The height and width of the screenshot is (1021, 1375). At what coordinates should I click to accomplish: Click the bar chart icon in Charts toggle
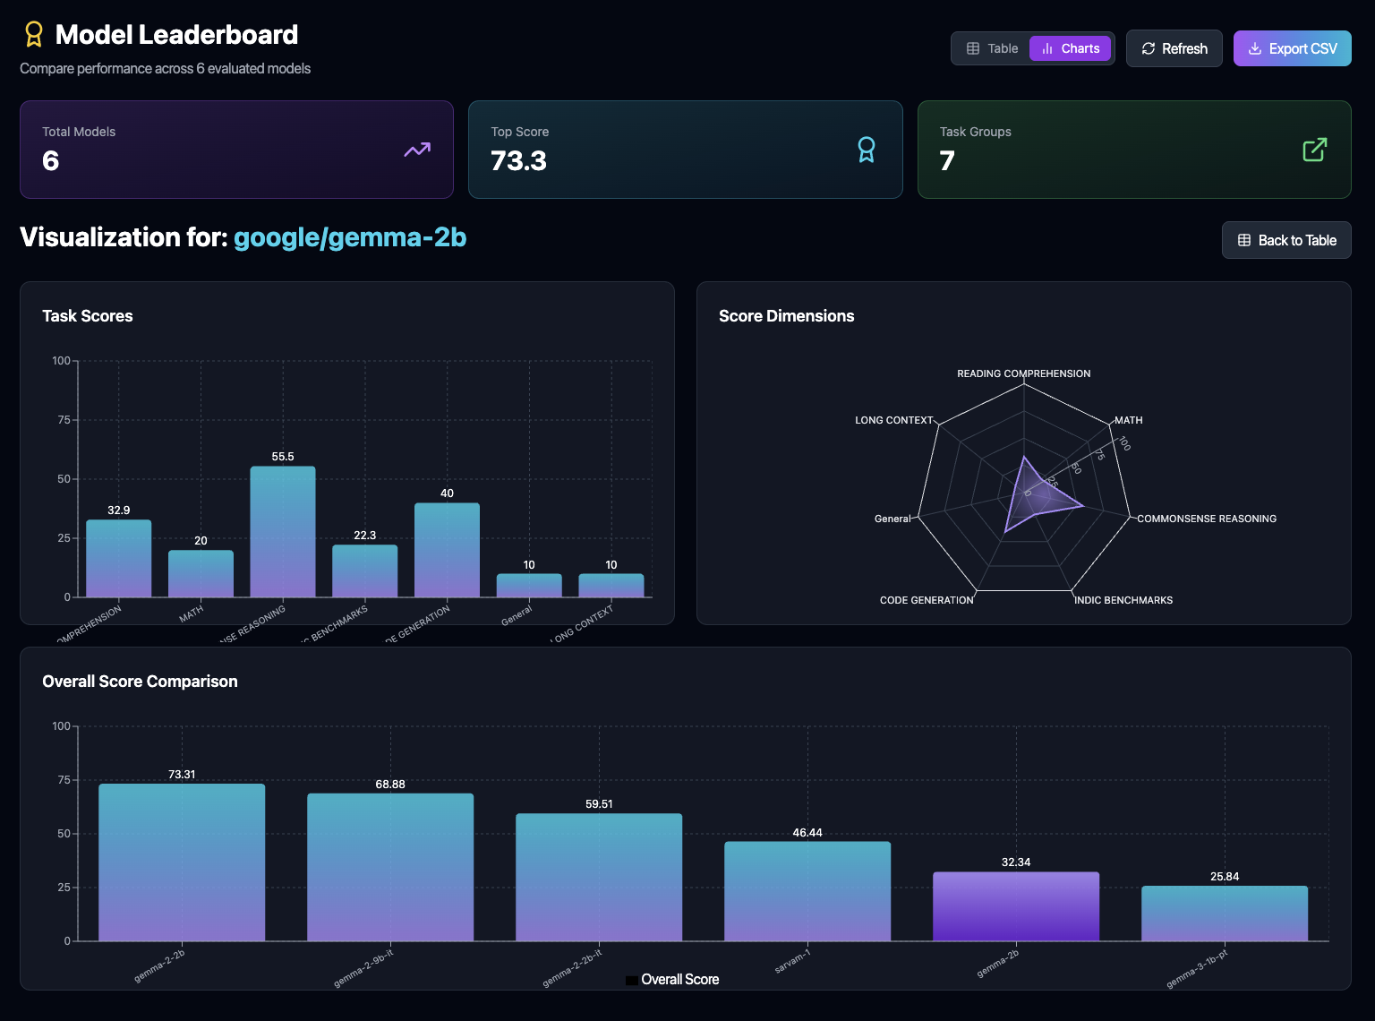tap(1047, 48)
